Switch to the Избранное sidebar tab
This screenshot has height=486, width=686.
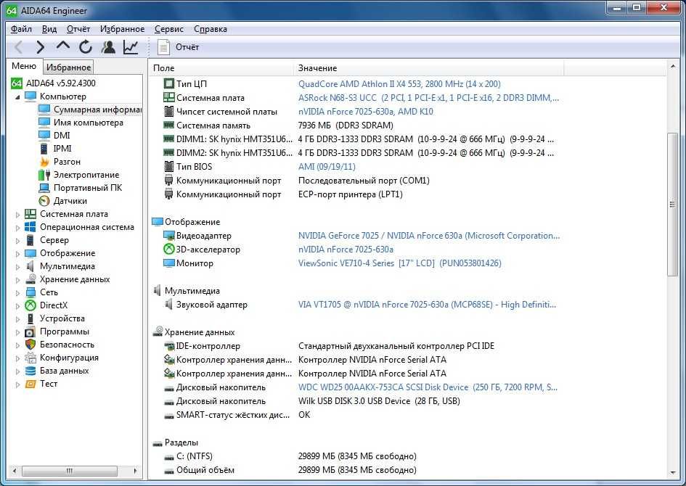[68, 67]
